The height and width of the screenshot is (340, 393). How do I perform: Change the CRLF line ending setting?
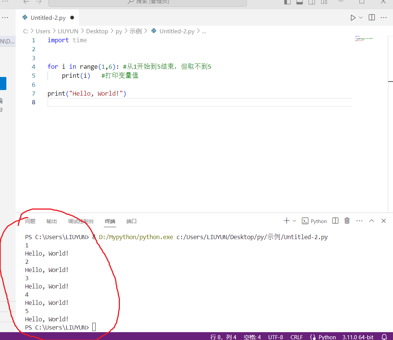pyautogui.click(x=297, y=337)
